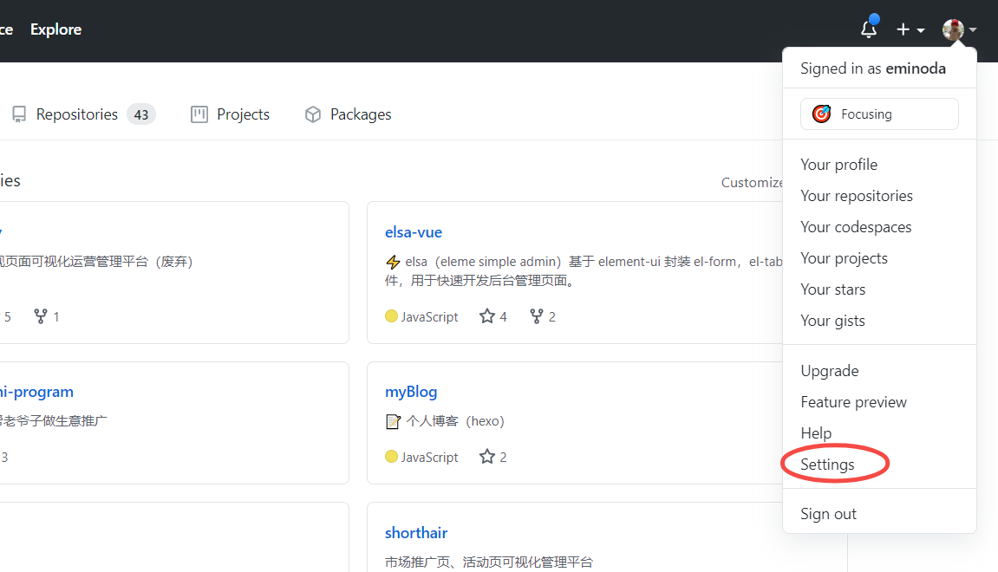The image size is (998, 572).
Task: Click the caret next to avatar
Action: pos(973,30)
